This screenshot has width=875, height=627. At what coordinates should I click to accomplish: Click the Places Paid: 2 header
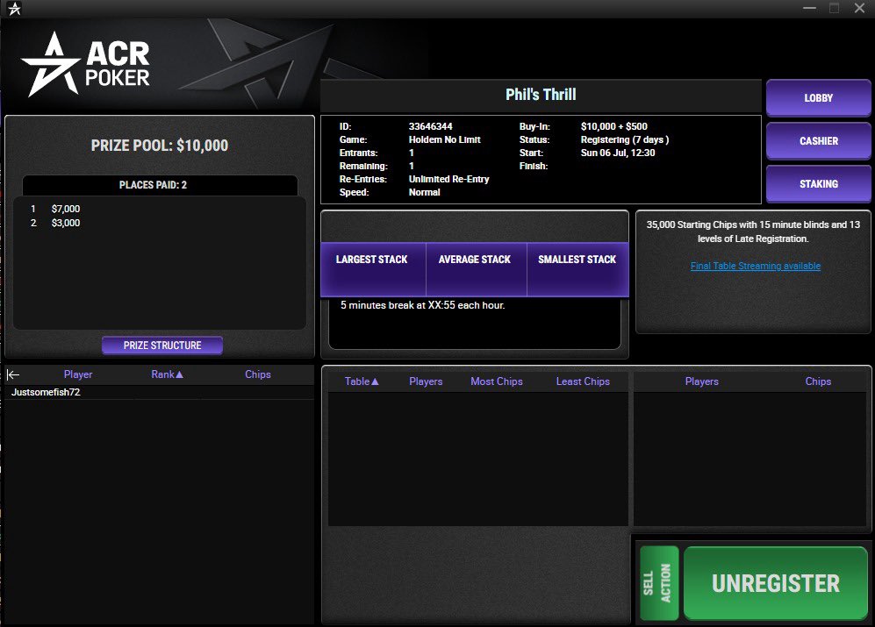tap(160, 185)
